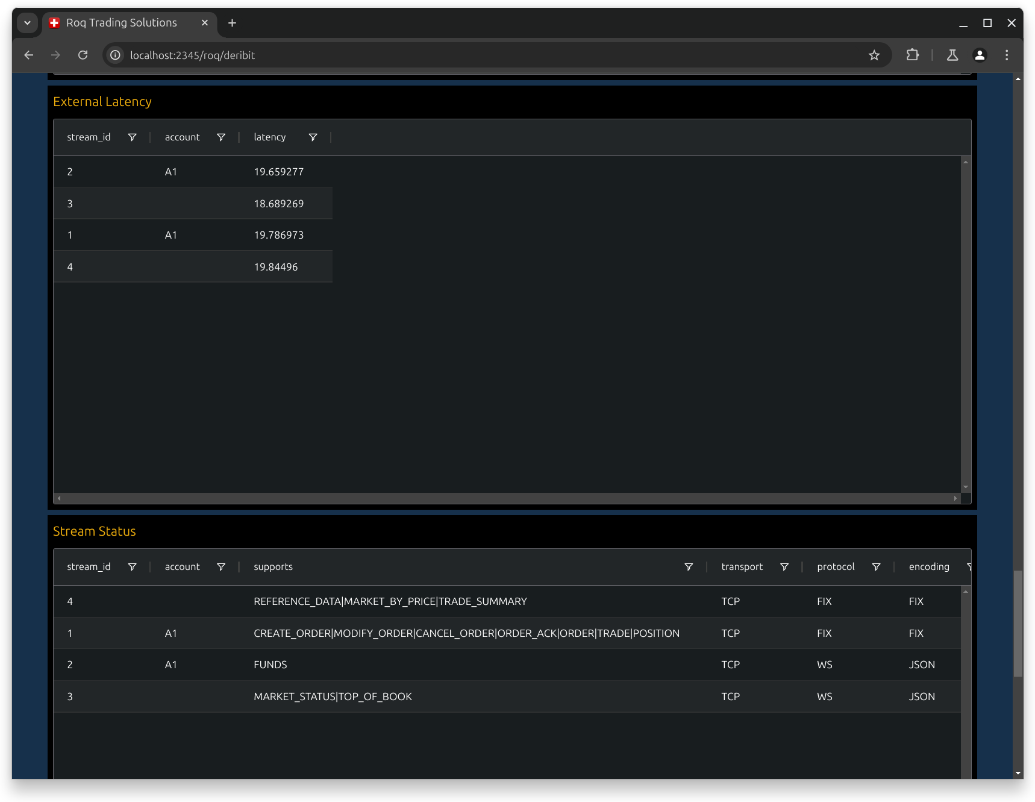
Task: Select the row with latency 18.689269
Action: point(193,204)
